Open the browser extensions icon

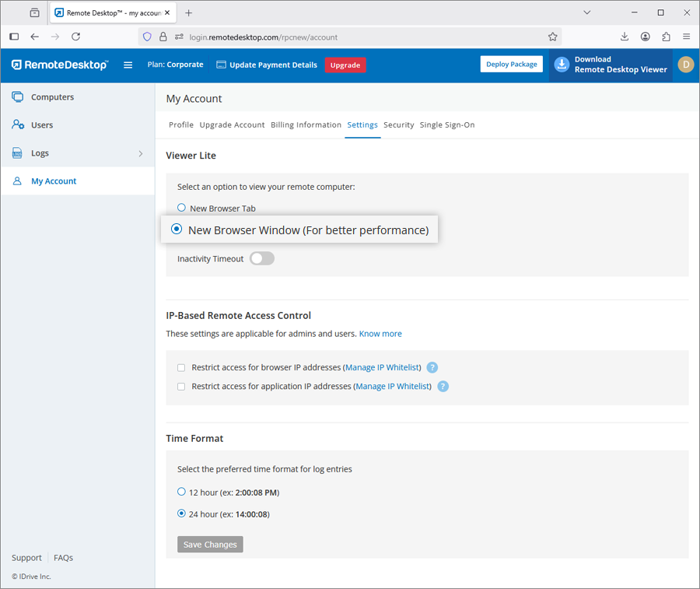click(x=667, y=37)
